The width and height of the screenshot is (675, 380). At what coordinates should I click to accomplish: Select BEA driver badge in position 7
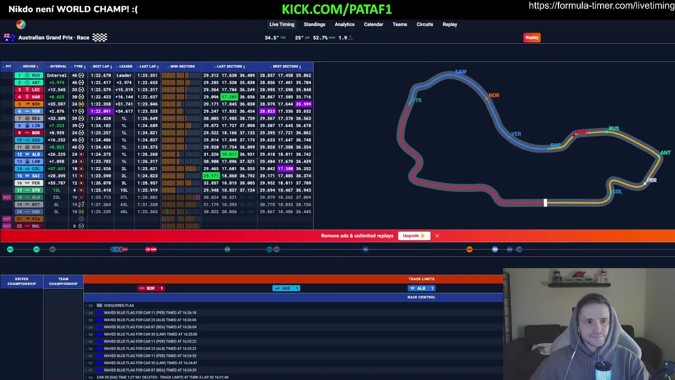[x=29, y=119]
